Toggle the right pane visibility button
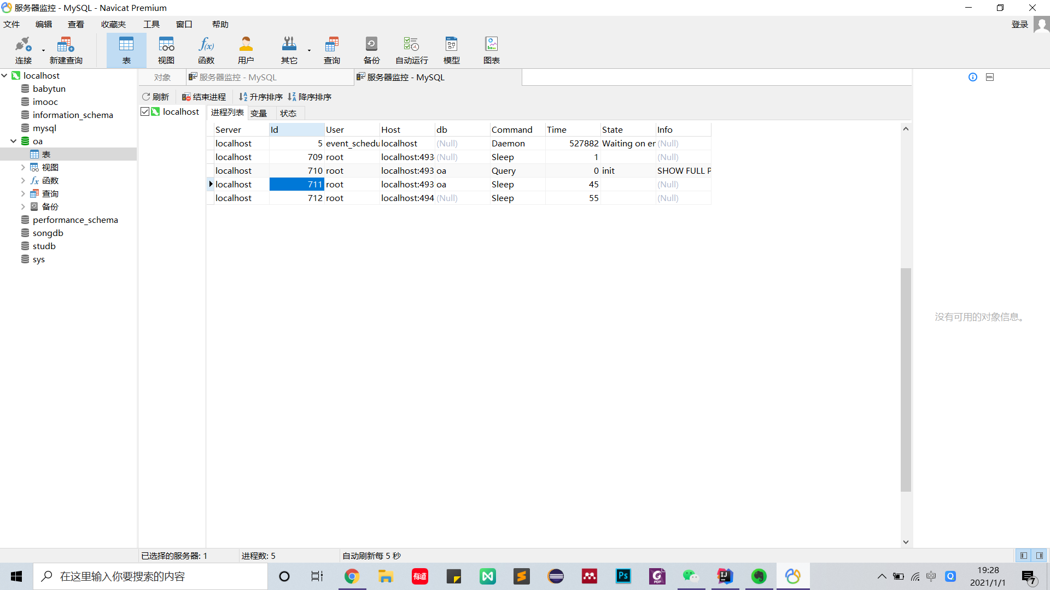The width and height of the screenshot is (1050, 590). [x=1039, y=556]
